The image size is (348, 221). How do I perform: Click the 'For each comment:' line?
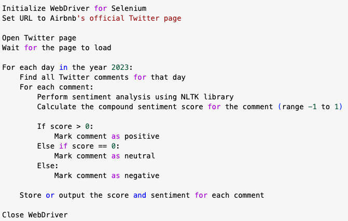[x=57, y=87]
